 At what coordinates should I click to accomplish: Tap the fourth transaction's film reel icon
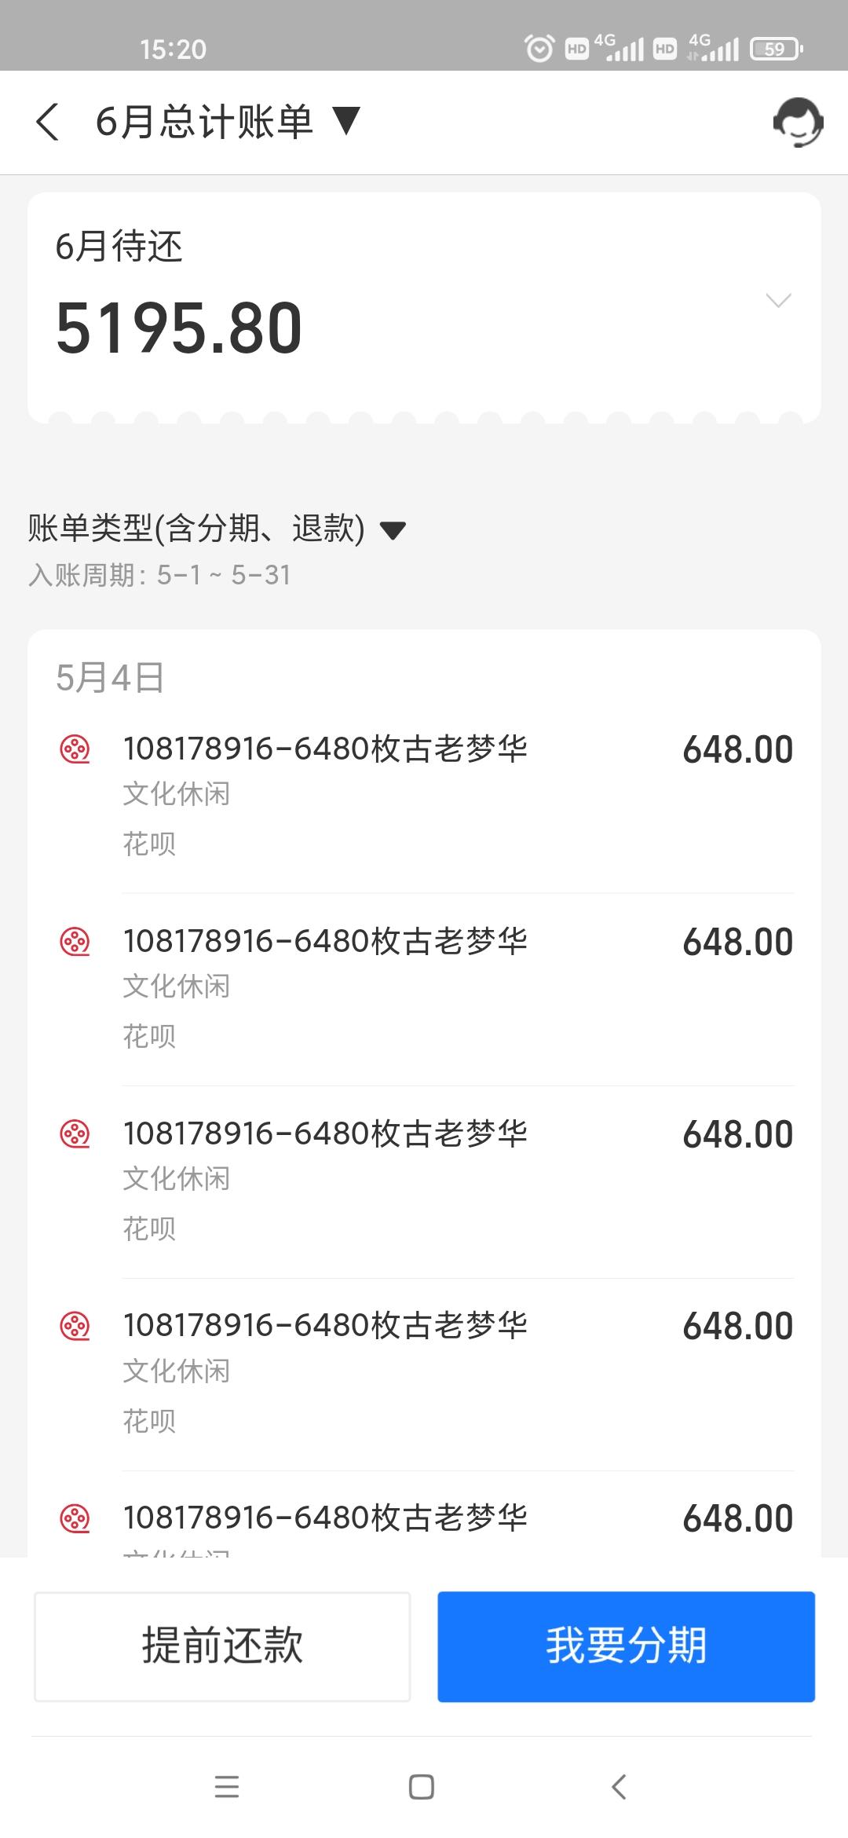pyautogui.click(x=75, y=1326)
